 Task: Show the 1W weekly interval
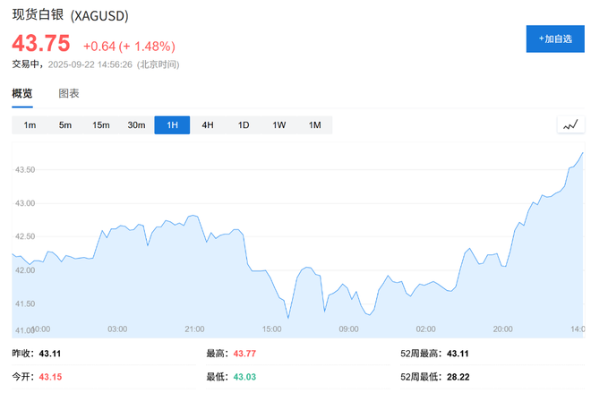point(279,125)
